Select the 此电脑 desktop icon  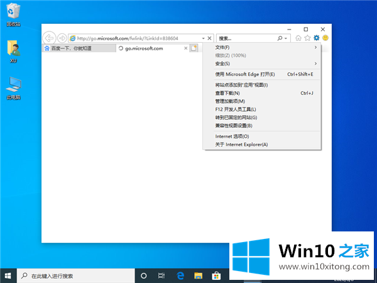coord(13,88)
